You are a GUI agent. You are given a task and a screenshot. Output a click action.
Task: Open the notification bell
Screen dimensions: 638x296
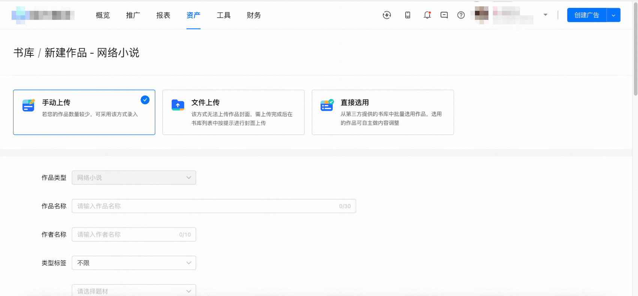coord(427,15)
